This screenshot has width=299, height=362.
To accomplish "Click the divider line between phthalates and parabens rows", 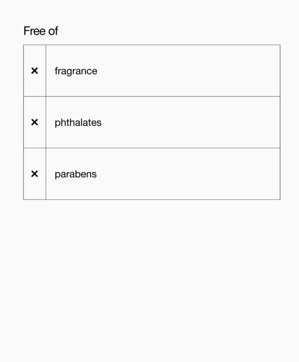I will pos(163,148).
